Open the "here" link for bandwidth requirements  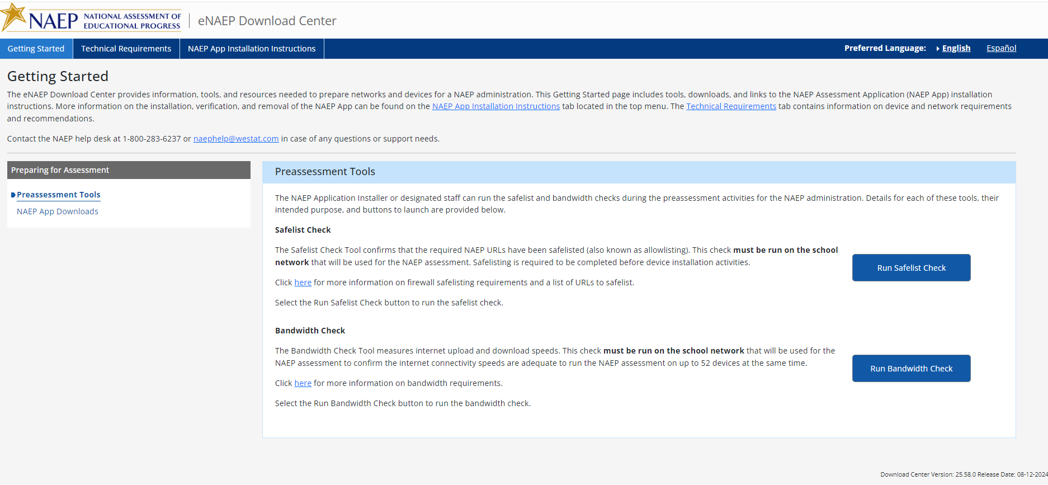coord(303,383)
